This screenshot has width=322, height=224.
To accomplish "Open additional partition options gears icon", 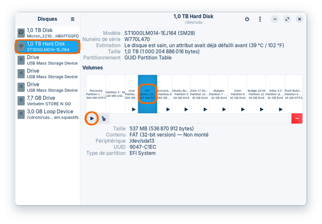I will click(x=104, y=119).
